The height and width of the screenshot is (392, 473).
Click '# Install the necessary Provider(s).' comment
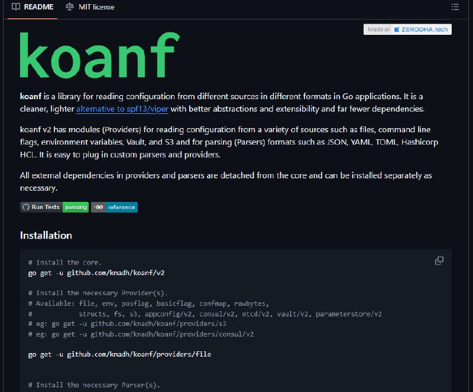pos(98,293)
